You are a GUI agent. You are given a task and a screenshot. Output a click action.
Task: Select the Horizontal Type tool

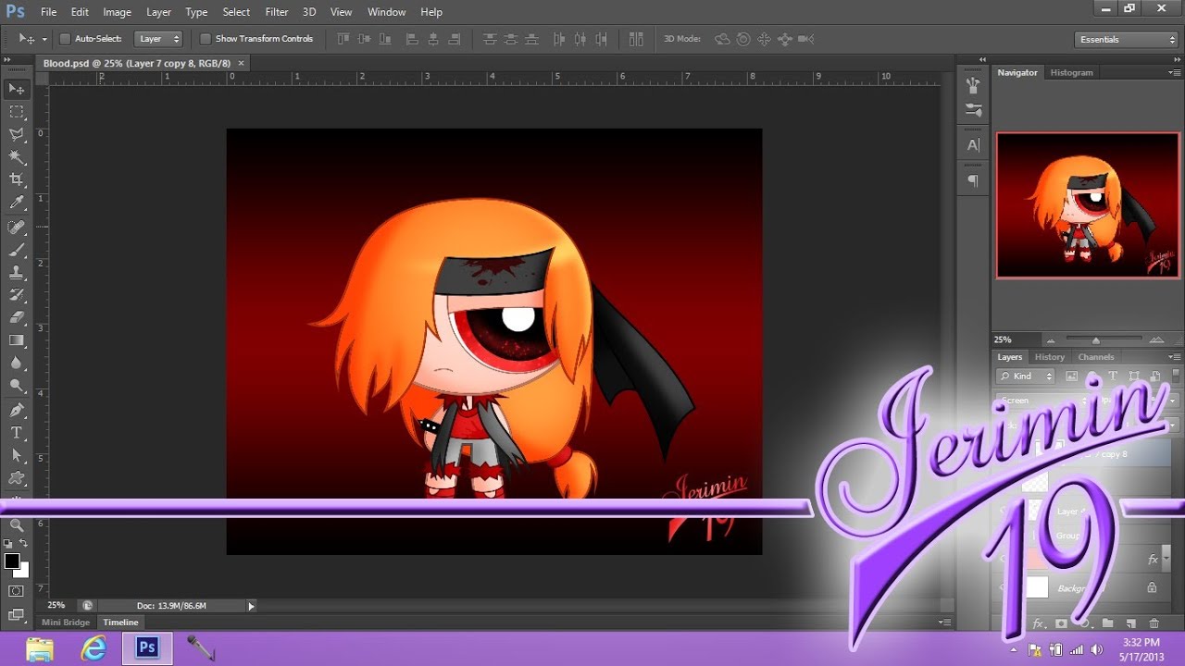point(17,433)
